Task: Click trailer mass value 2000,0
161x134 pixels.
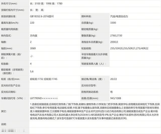Action: coord(114,42)
